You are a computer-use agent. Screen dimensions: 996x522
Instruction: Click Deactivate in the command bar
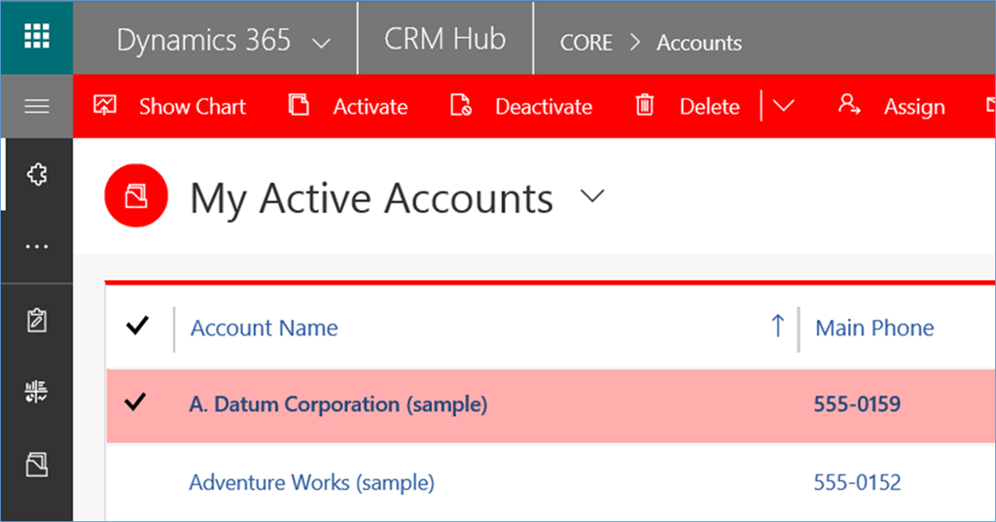(544, 107)
